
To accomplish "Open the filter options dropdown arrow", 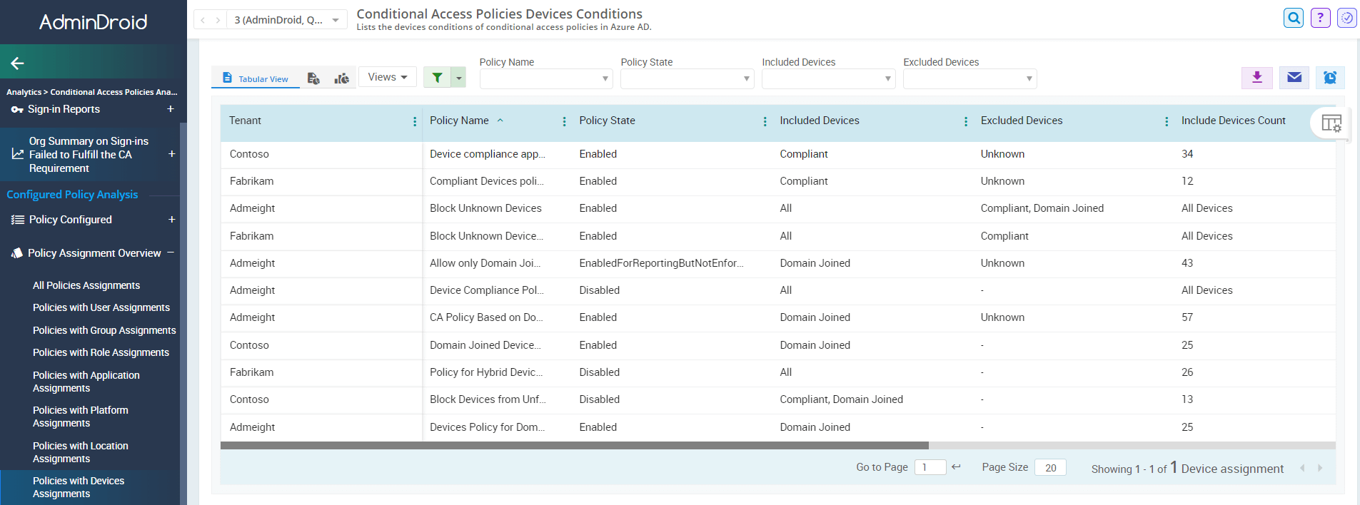I will (x=459, y=77).
